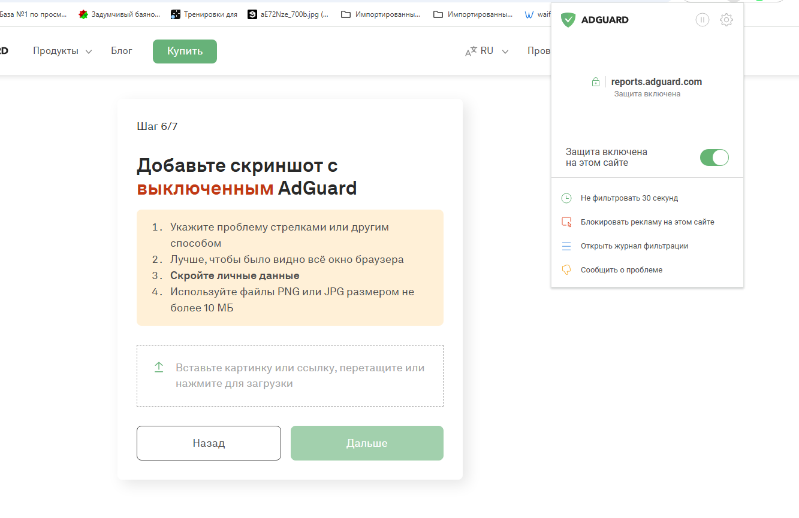Open the Блог navigation link

point(122,51)
